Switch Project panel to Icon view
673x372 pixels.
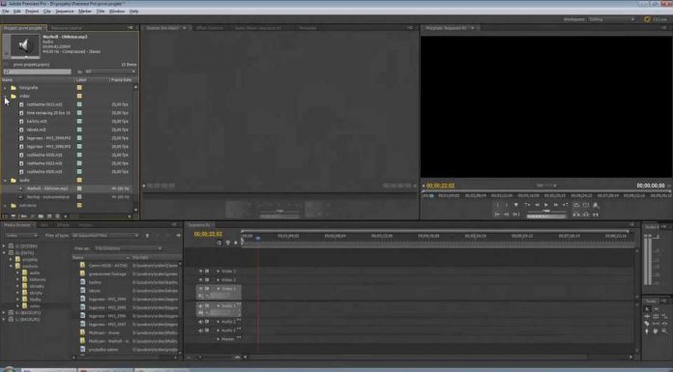tap(14, 216)
